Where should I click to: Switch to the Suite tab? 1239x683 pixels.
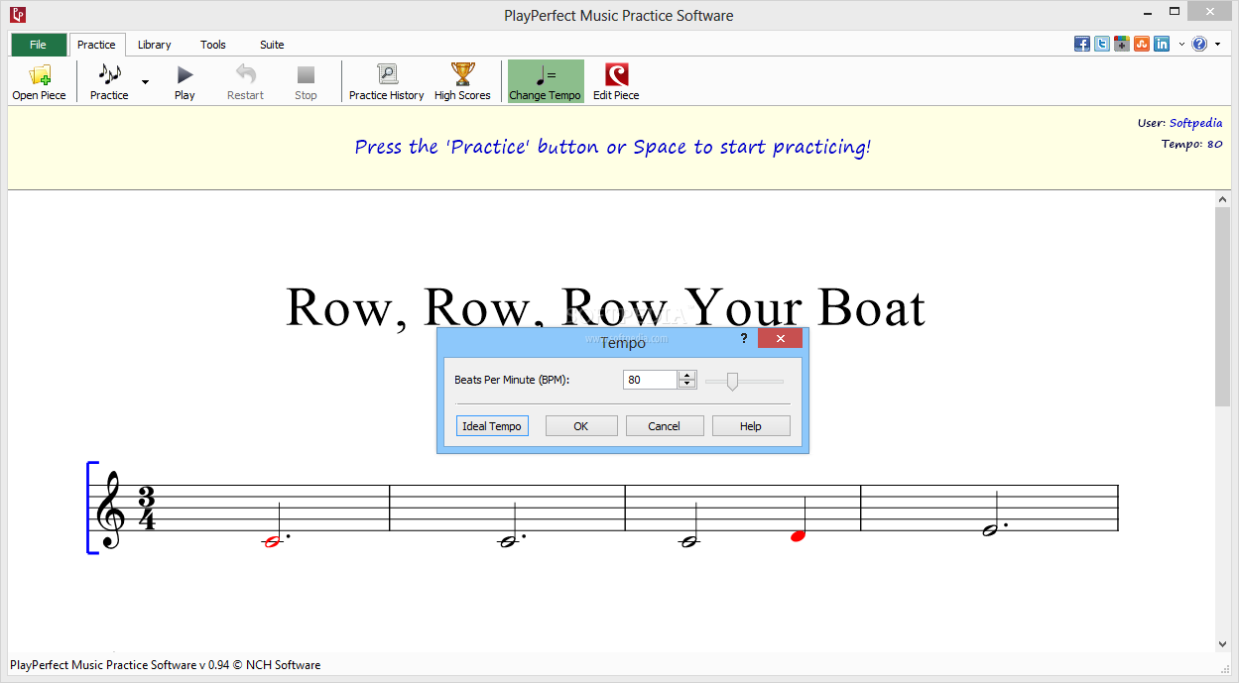click(272, 45)
